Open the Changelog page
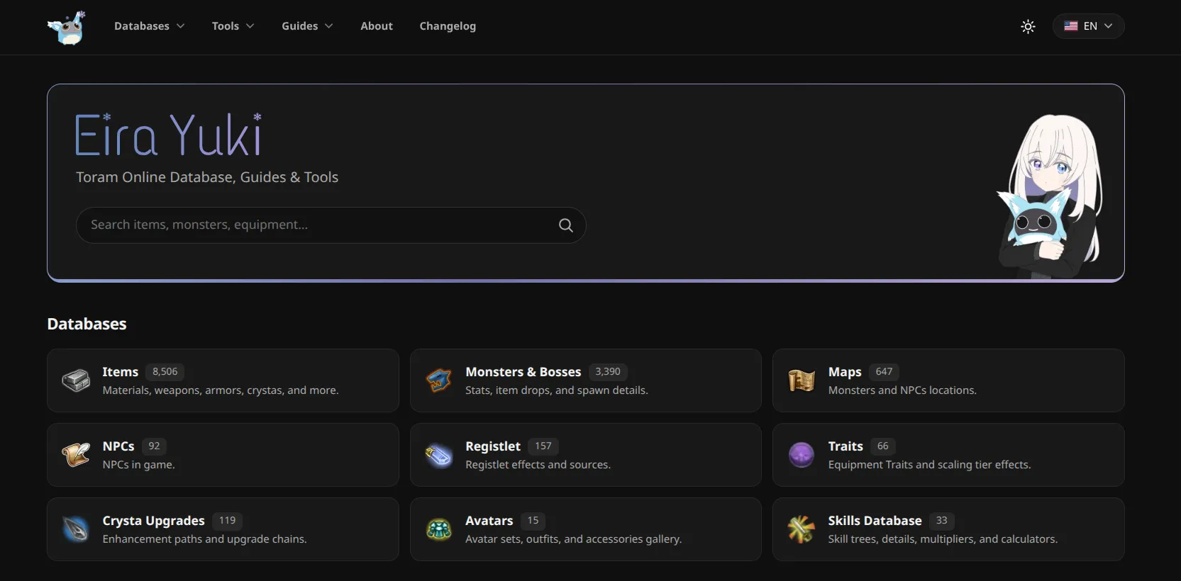This screenshot has height=581, width=1181. tap(448, 26)
